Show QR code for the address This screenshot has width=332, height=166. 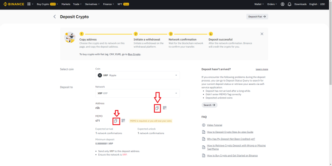165,108
